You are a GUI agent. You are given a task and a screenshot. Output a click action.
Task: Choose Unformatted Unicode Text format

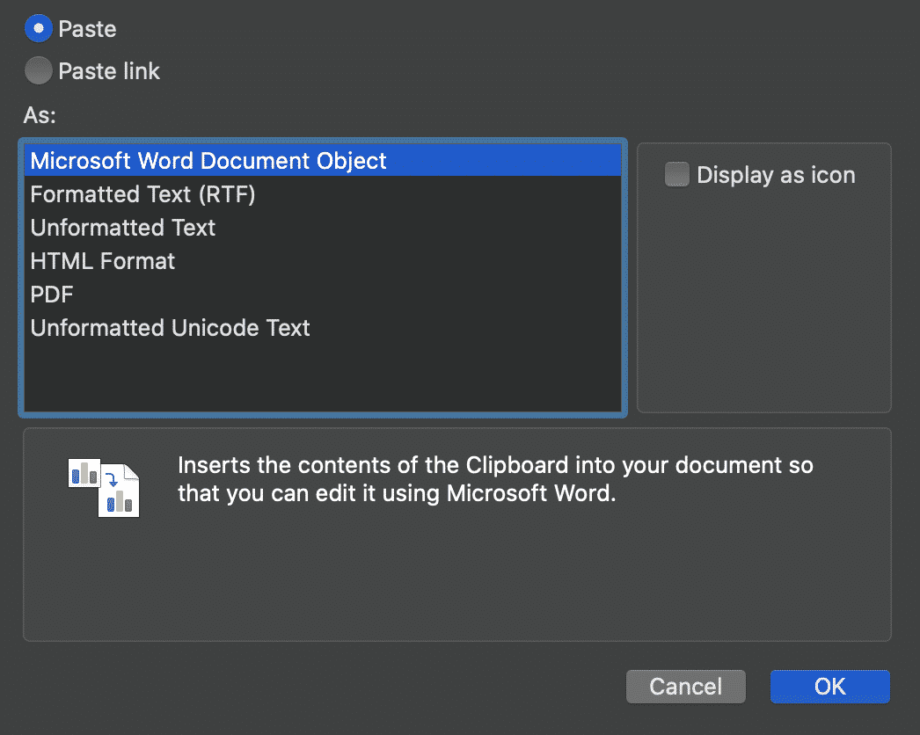(x=170, y=327)
